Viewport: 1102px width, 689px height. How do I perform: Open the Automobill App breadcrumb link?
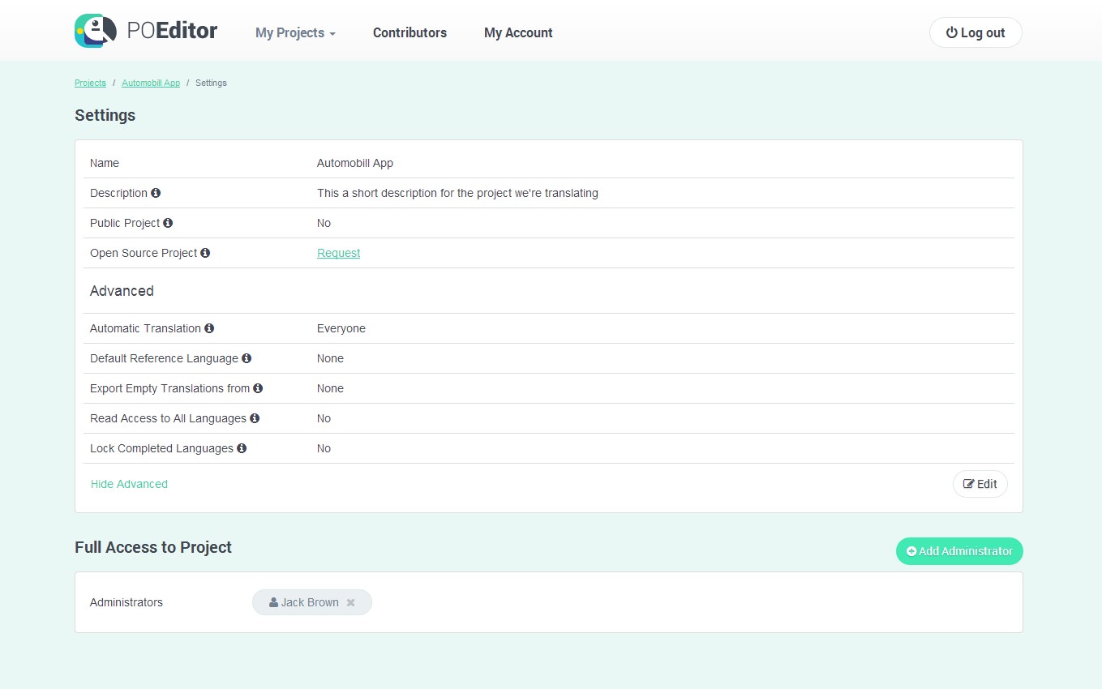(151, 83)
